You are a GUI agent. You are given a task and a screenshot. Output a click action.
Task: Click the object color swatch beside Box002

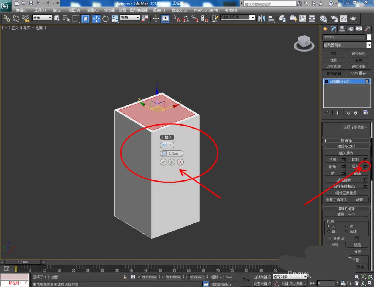click(x=368, y=37)
